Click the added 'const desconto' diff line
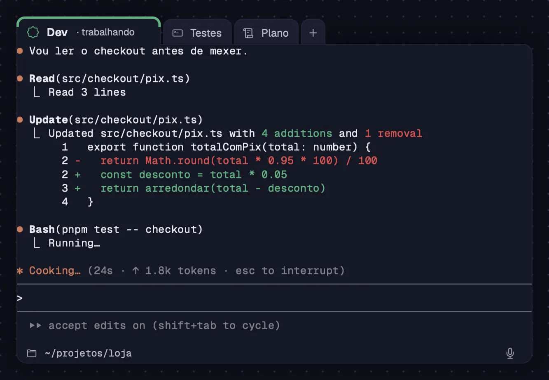The width and height of the screenshot is (549, 380). point(174,174)
